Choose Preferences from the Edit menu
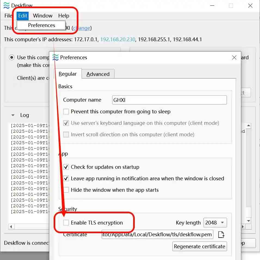 click(x=41, y=25)
